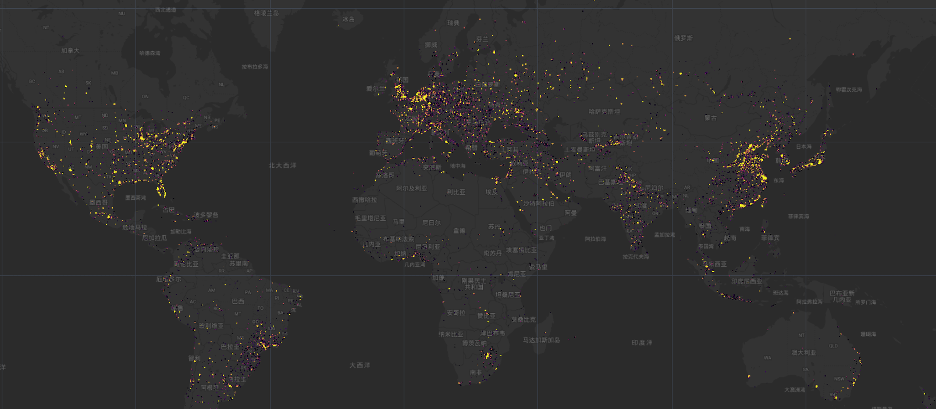Click the 巴拉圭 label
Image resolution: width=936 pixels, height=409 pixels.
click(x=230, y=347)
